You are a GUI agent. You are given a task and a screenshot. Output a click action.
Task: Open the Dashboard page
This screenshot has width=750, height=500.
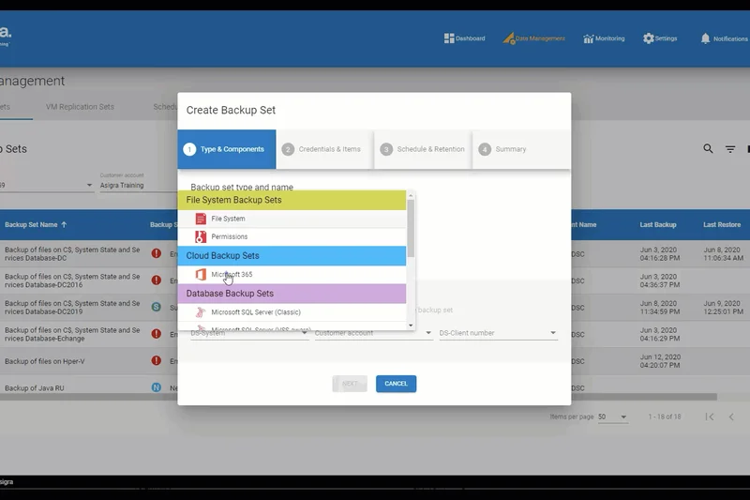click(464, 38)
